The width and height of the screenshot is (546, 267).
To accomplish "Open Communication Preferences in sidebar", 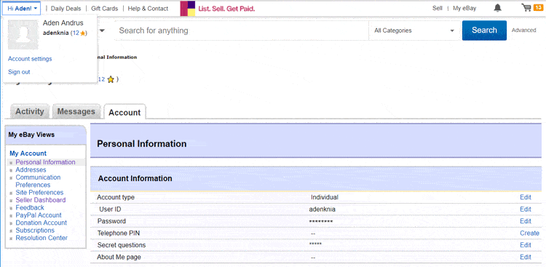I will coord(38,181).
